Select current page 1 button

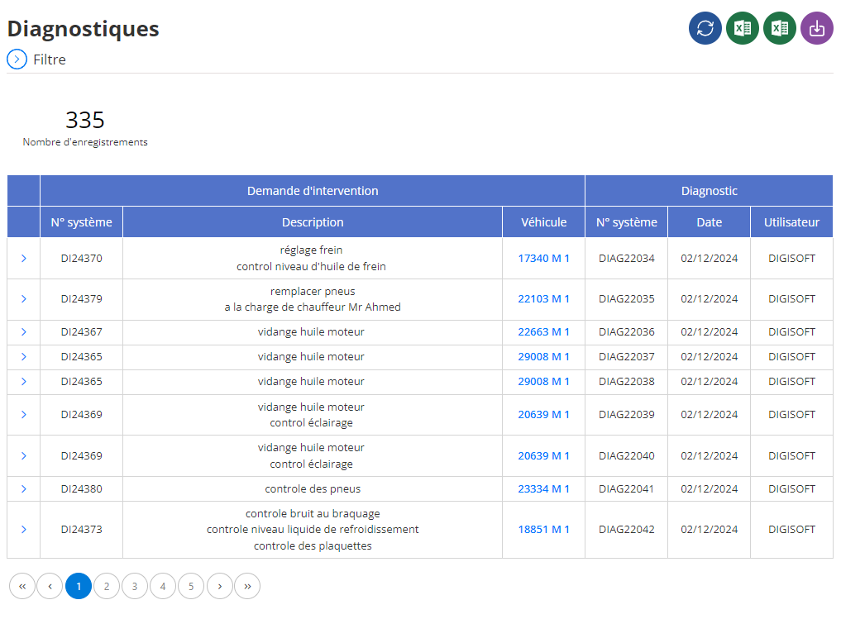tap(79, 586)
